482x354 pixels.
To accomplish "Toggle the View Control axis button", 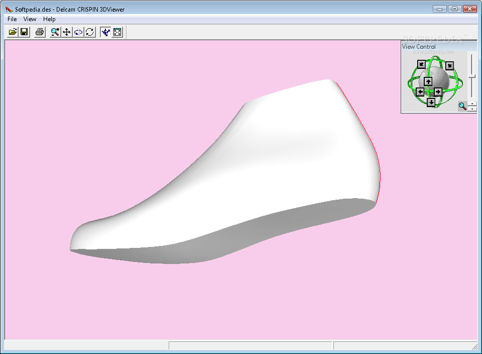I will [105, 32].
